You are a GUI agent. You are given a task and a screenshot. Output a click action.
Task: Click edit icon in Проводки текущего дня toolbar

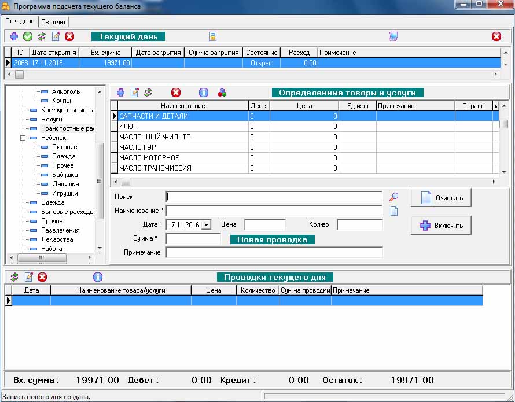coord(28,277)
